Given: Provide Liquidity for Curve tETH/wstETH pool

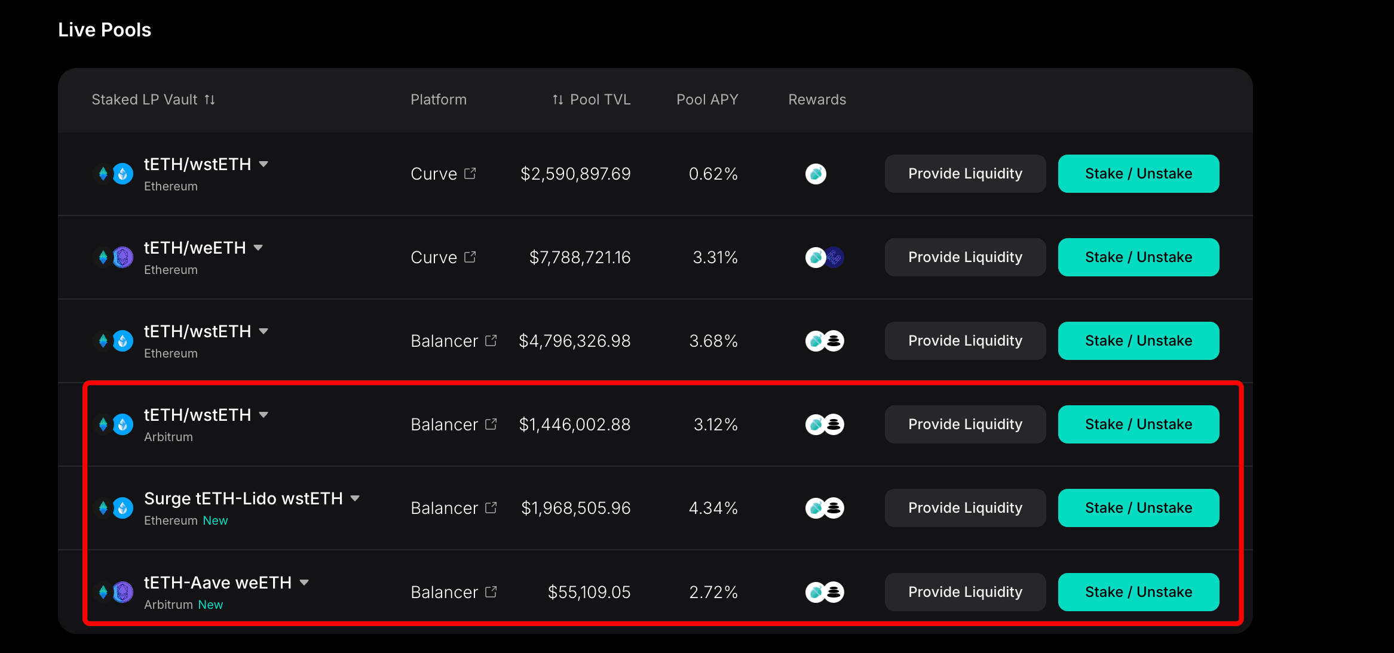Looking at the screenshot, I should (x=965, y=174).
